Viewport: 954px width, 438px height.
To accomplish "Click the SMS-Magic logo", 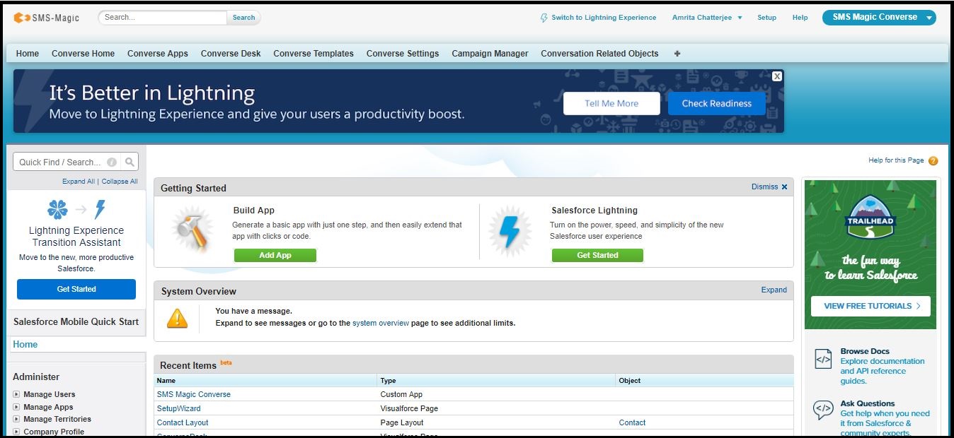I will click(47, 18).
